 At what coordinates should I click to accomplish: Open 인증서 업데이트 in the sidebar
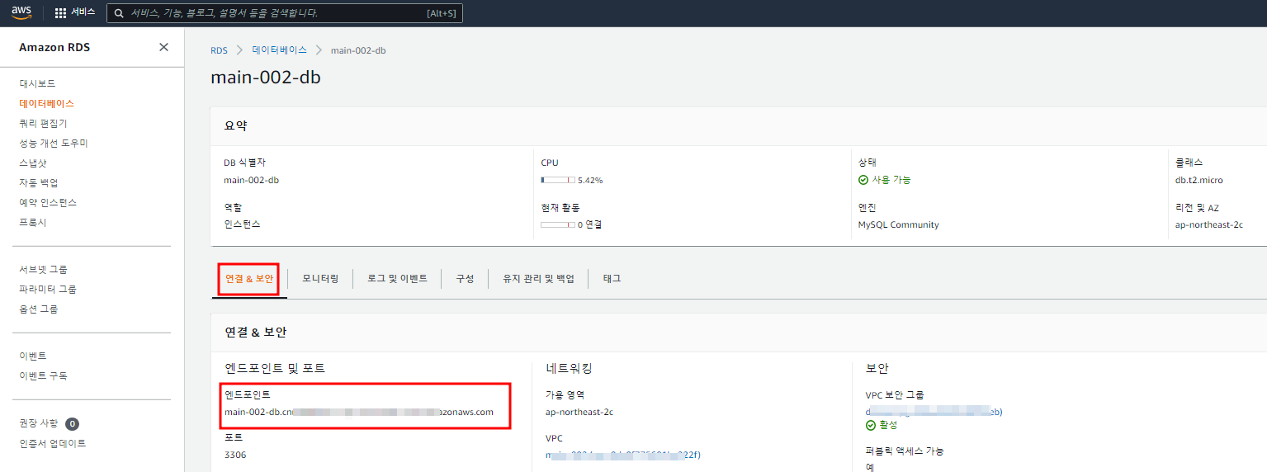pyautogui.click(x=52, y=443)
